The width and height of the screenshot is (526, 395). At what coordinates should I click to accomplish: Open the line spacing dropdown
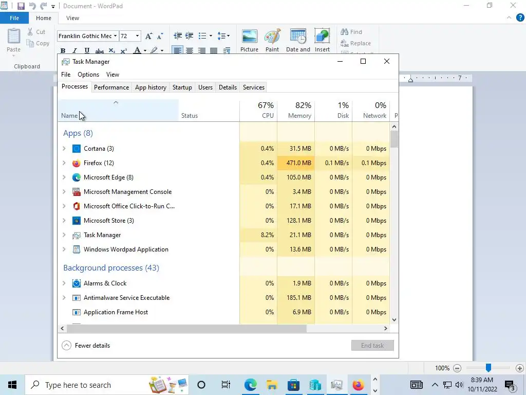223,35
